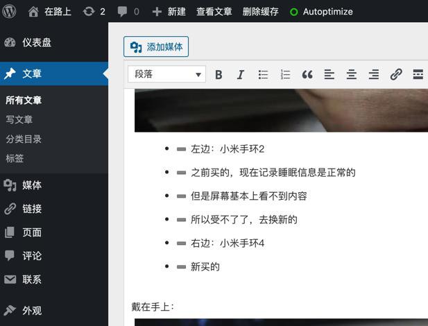Viewport: 428px width, 326px height.
Task: Open 页面 pages menu in sidebar
Action: click(x=54, y=232)
